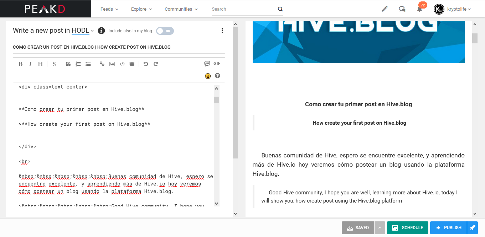Click into the header Search field
The height and width of the screenshot is (237, 485).
click(x=243, y=9)
